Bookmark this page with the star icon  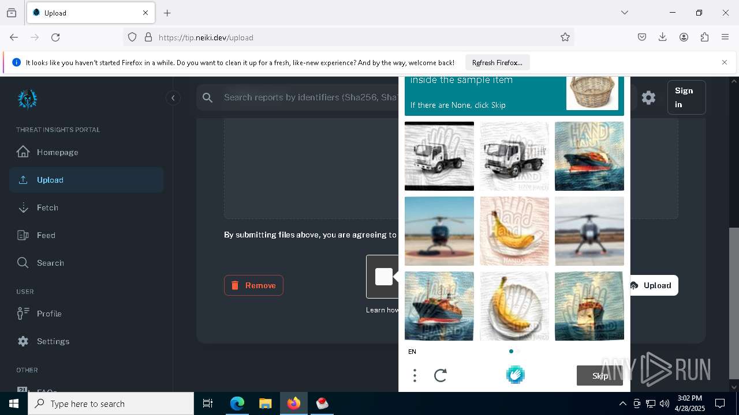(565, 37)
